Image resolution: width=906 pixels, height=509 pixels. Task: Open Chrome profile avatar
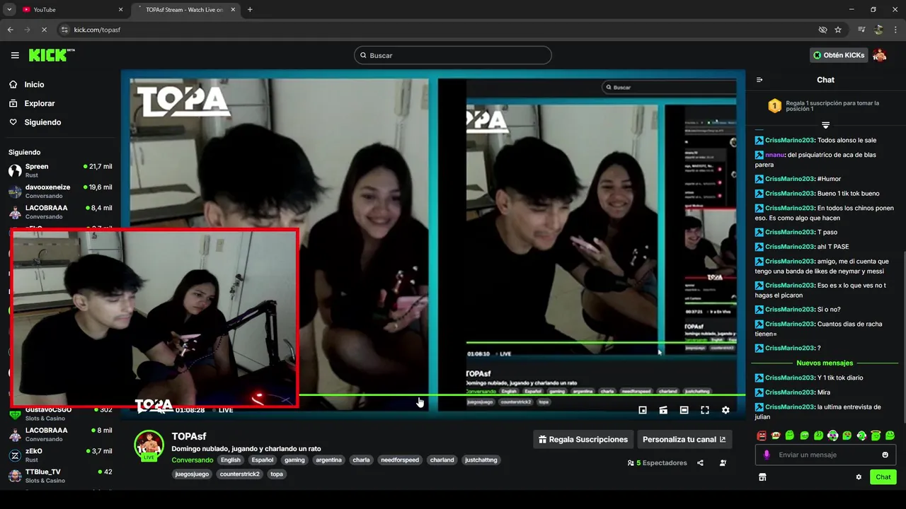878,30
